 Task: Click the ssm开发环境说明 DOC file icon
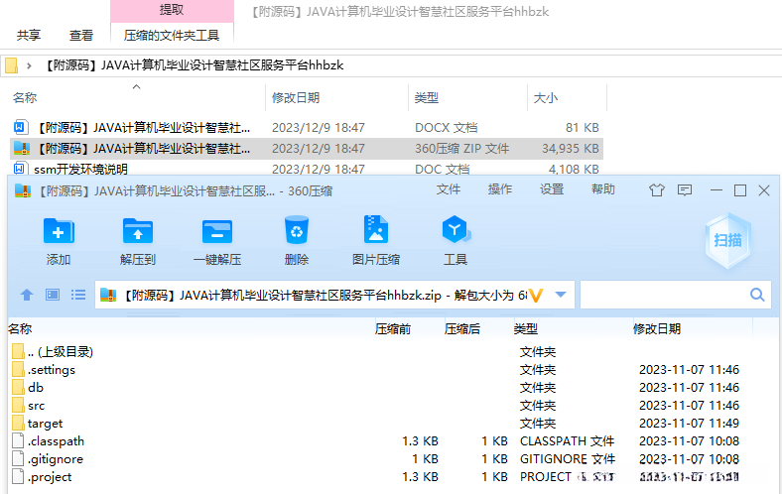20,169
